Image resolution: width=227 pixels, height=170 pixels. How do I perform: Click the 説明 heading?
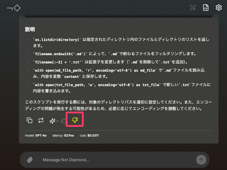30,29
